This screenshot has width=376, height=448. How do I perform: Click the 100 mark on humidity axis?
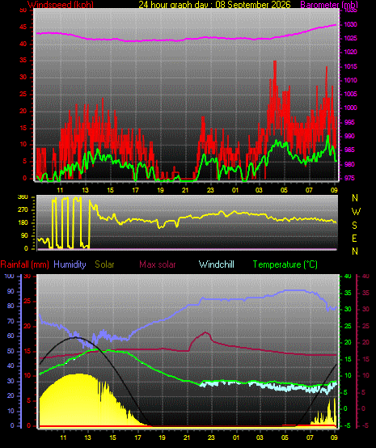(x=9, y=276)
